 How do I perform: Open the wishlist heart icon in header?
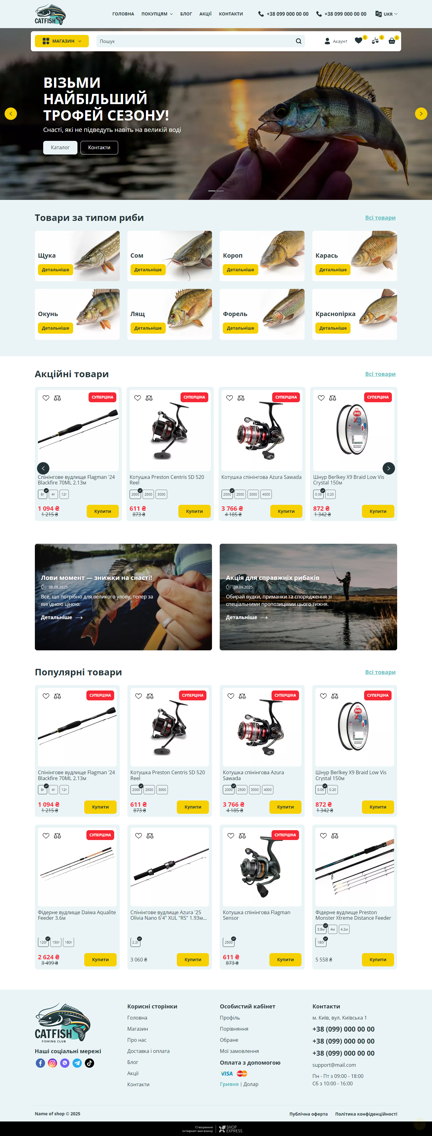click(x=359, y=40)
